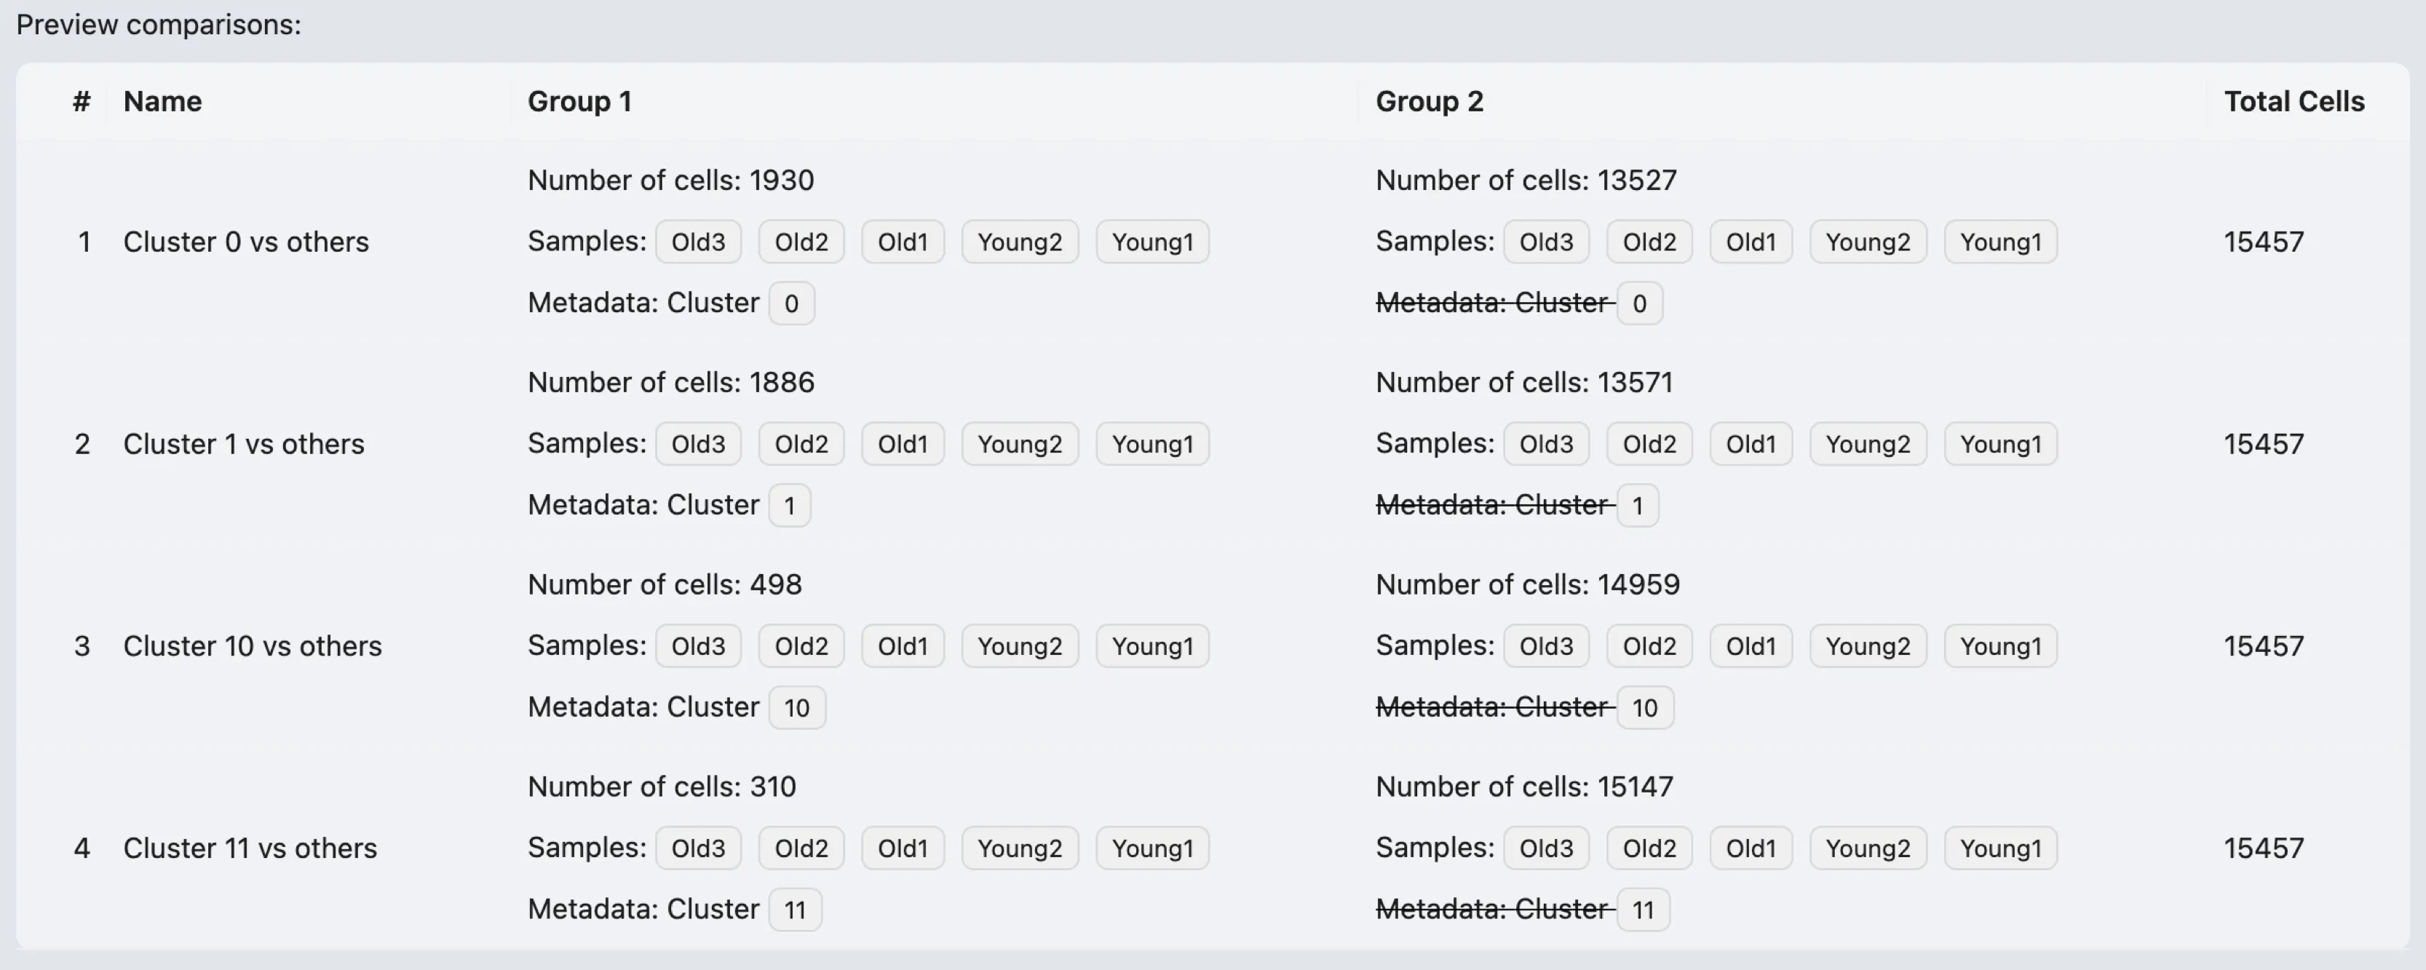Click the "Number of cells: 1930" text
This screenshot has width=2426, height=970.
(670, 180)
